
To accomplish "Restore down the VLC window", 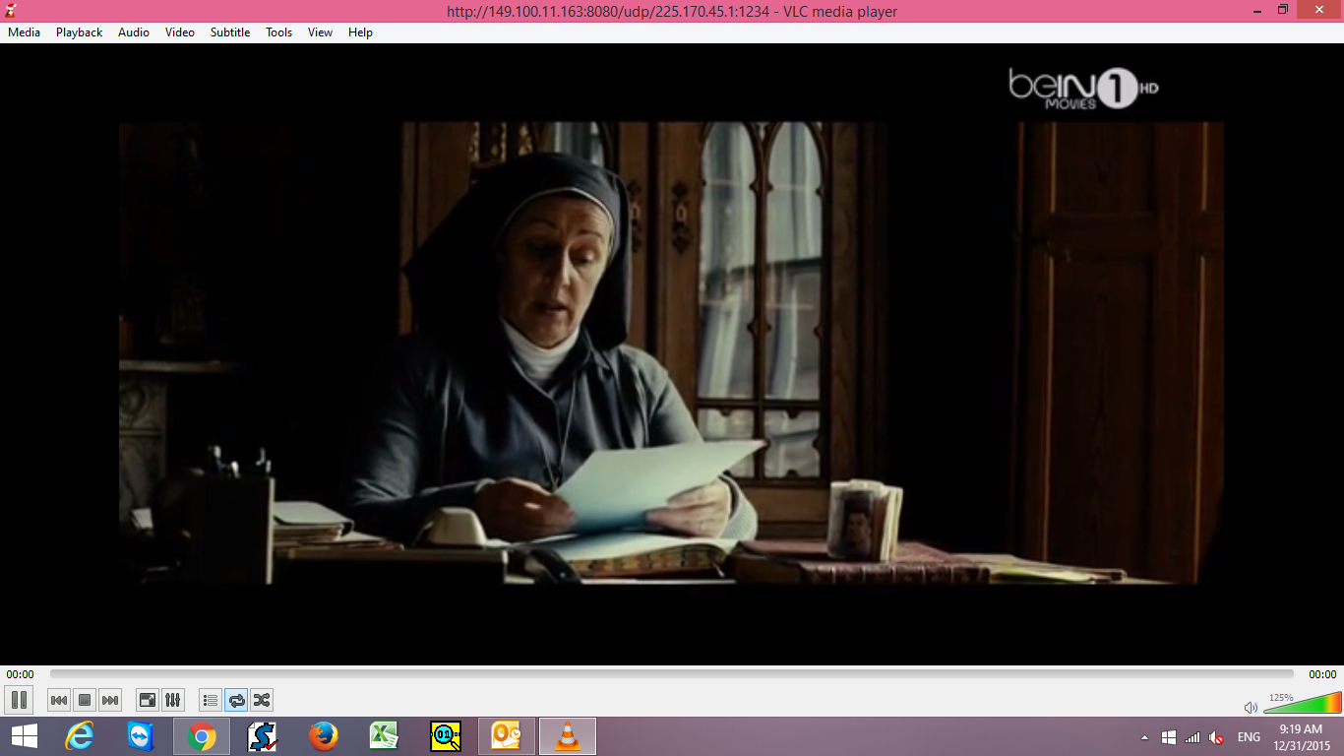I will tap(1283, 10).
